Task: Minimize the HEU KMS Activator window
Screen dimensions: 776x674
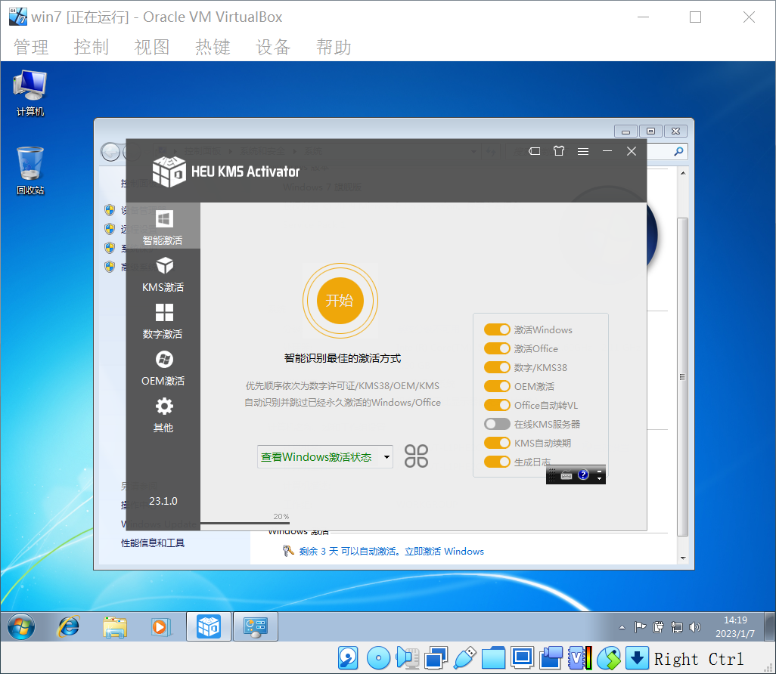Action: (607, 151)
